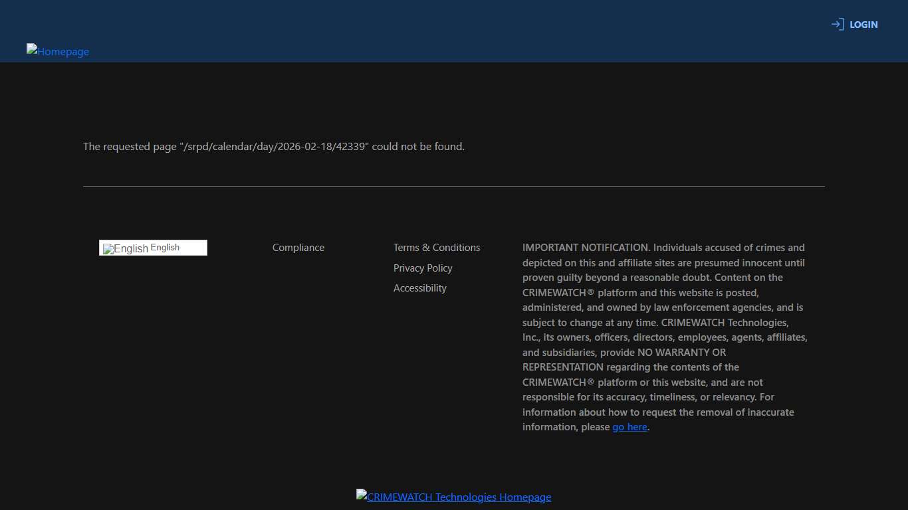The image size is (908, 510).
Task: Visit CRIMEWATCH Technologies Homepage link
Action: point(459,497)
